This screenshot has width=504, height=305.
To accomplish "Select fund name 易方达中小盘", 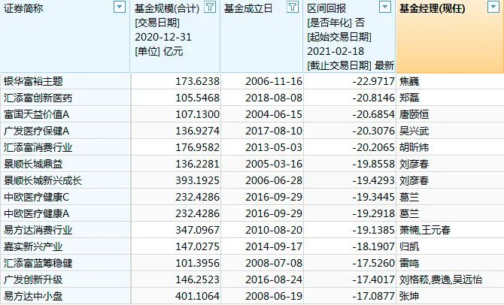I will 33,296.
